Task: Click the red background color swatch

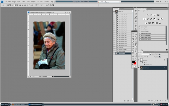Action: (135, 64)
